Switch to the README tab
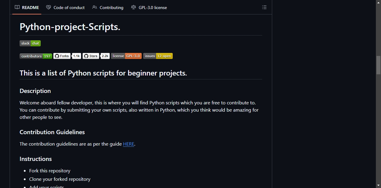This screenshot has height=188, width=381. [27, 8]
